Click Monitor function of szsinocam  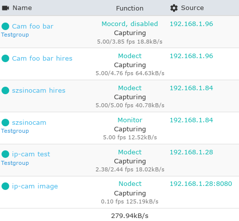pos(130,120)
